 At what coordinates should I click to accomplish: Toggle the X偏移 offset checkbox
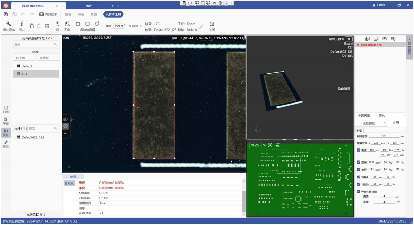[x=358, y=177]
